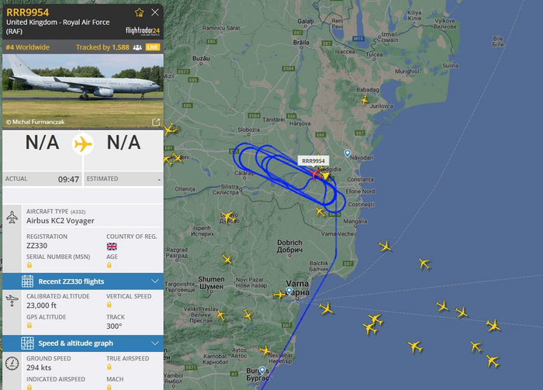Image resolution: width=543 pixels, height=390 pixels.
Task: Click the Recent ZZ330 flights calendar icon
Action: (x=27, y=281)
